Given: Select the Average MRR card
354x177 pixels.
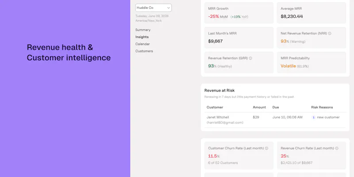Looking at the screenshot, I should pos(312,13).
